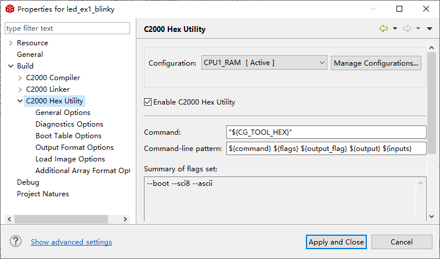Screen dimensions: 440x259
Task: Open Show advanced settings link
Action: (71, 242)
